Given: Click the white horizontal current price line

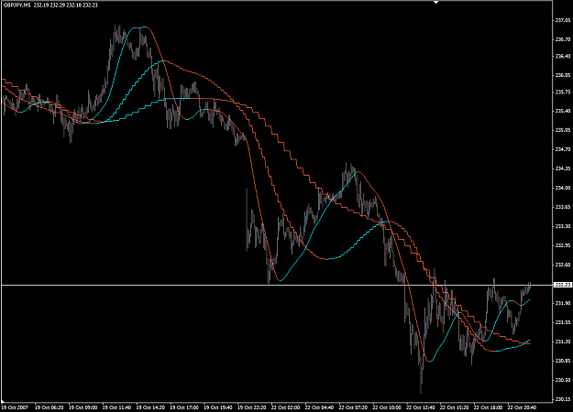Looking at the screenshot, I should pos(277,285).
